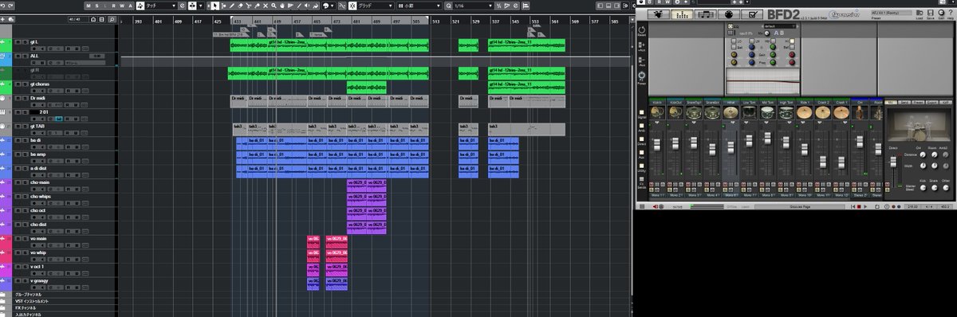957x317 pixels.
Task: Toggle EQ A/B compare A button
Action: point(776,33)
